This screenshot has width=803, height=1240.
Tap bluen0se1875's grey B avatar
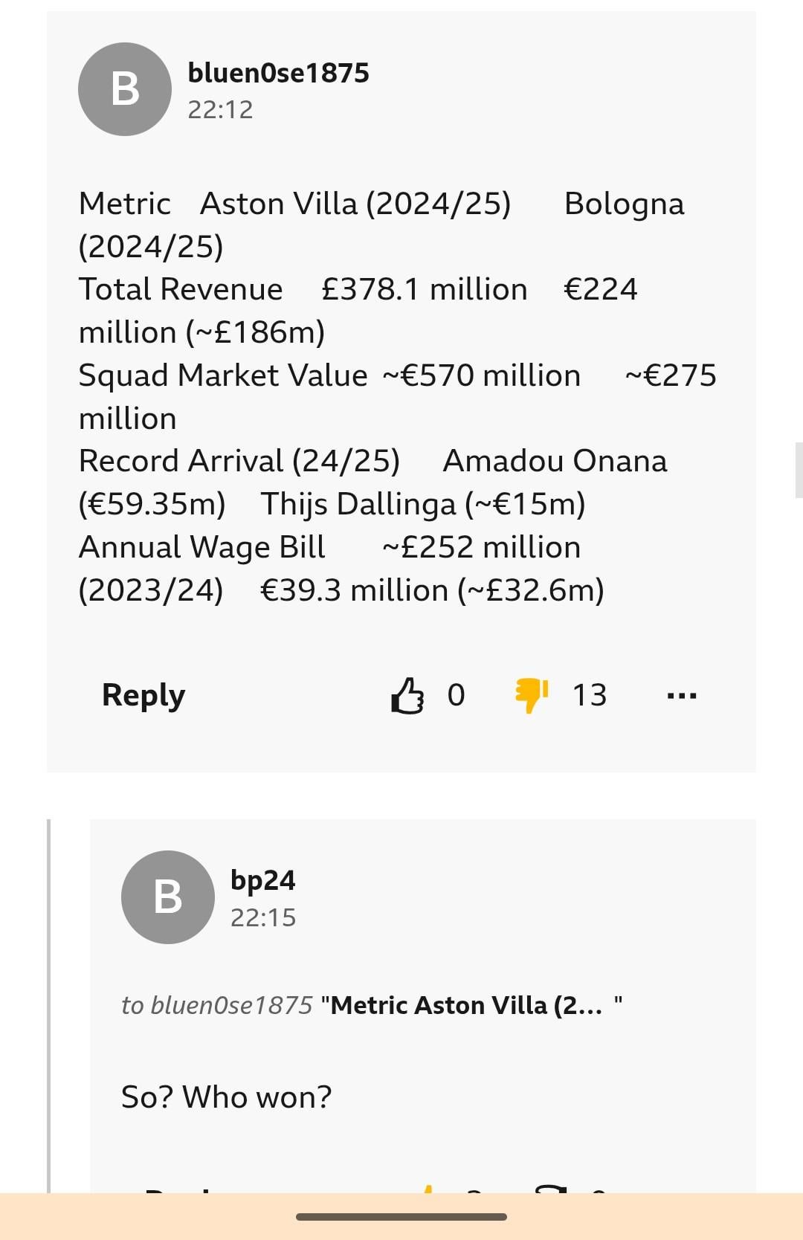(125, 89)
